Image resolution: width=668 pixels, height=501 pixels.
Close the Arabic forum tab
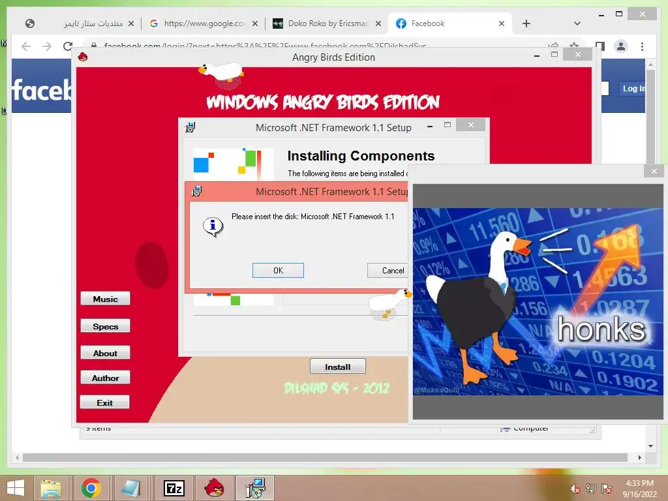click(131, 23)
